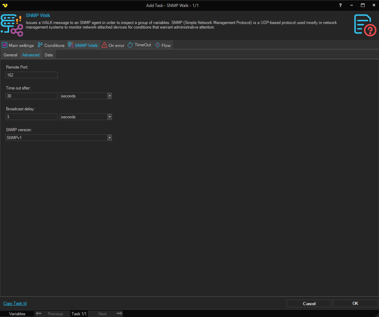Viewport: 379px width, 317px height.
Task: Expand the Broadcast delay units dropdown
Action: pyautogui.click(x=110, y=117)
